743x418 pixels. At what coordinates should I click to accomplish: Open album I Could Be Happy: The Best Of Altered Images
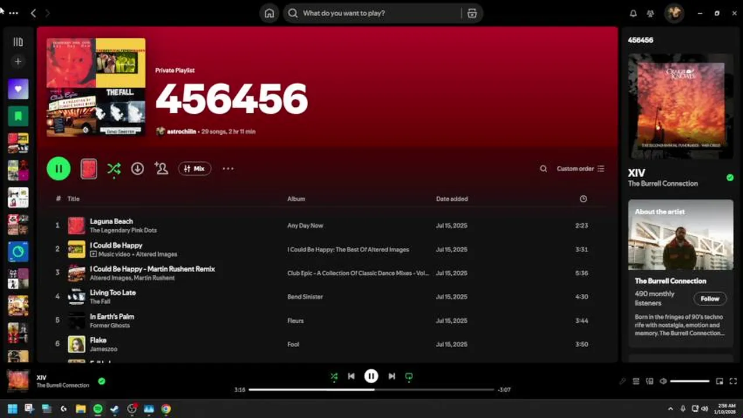click(x=348, y=250)
